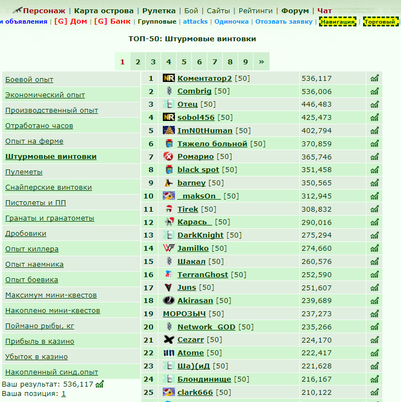
Task: Open the [G] Дом link
Action: 70,21
